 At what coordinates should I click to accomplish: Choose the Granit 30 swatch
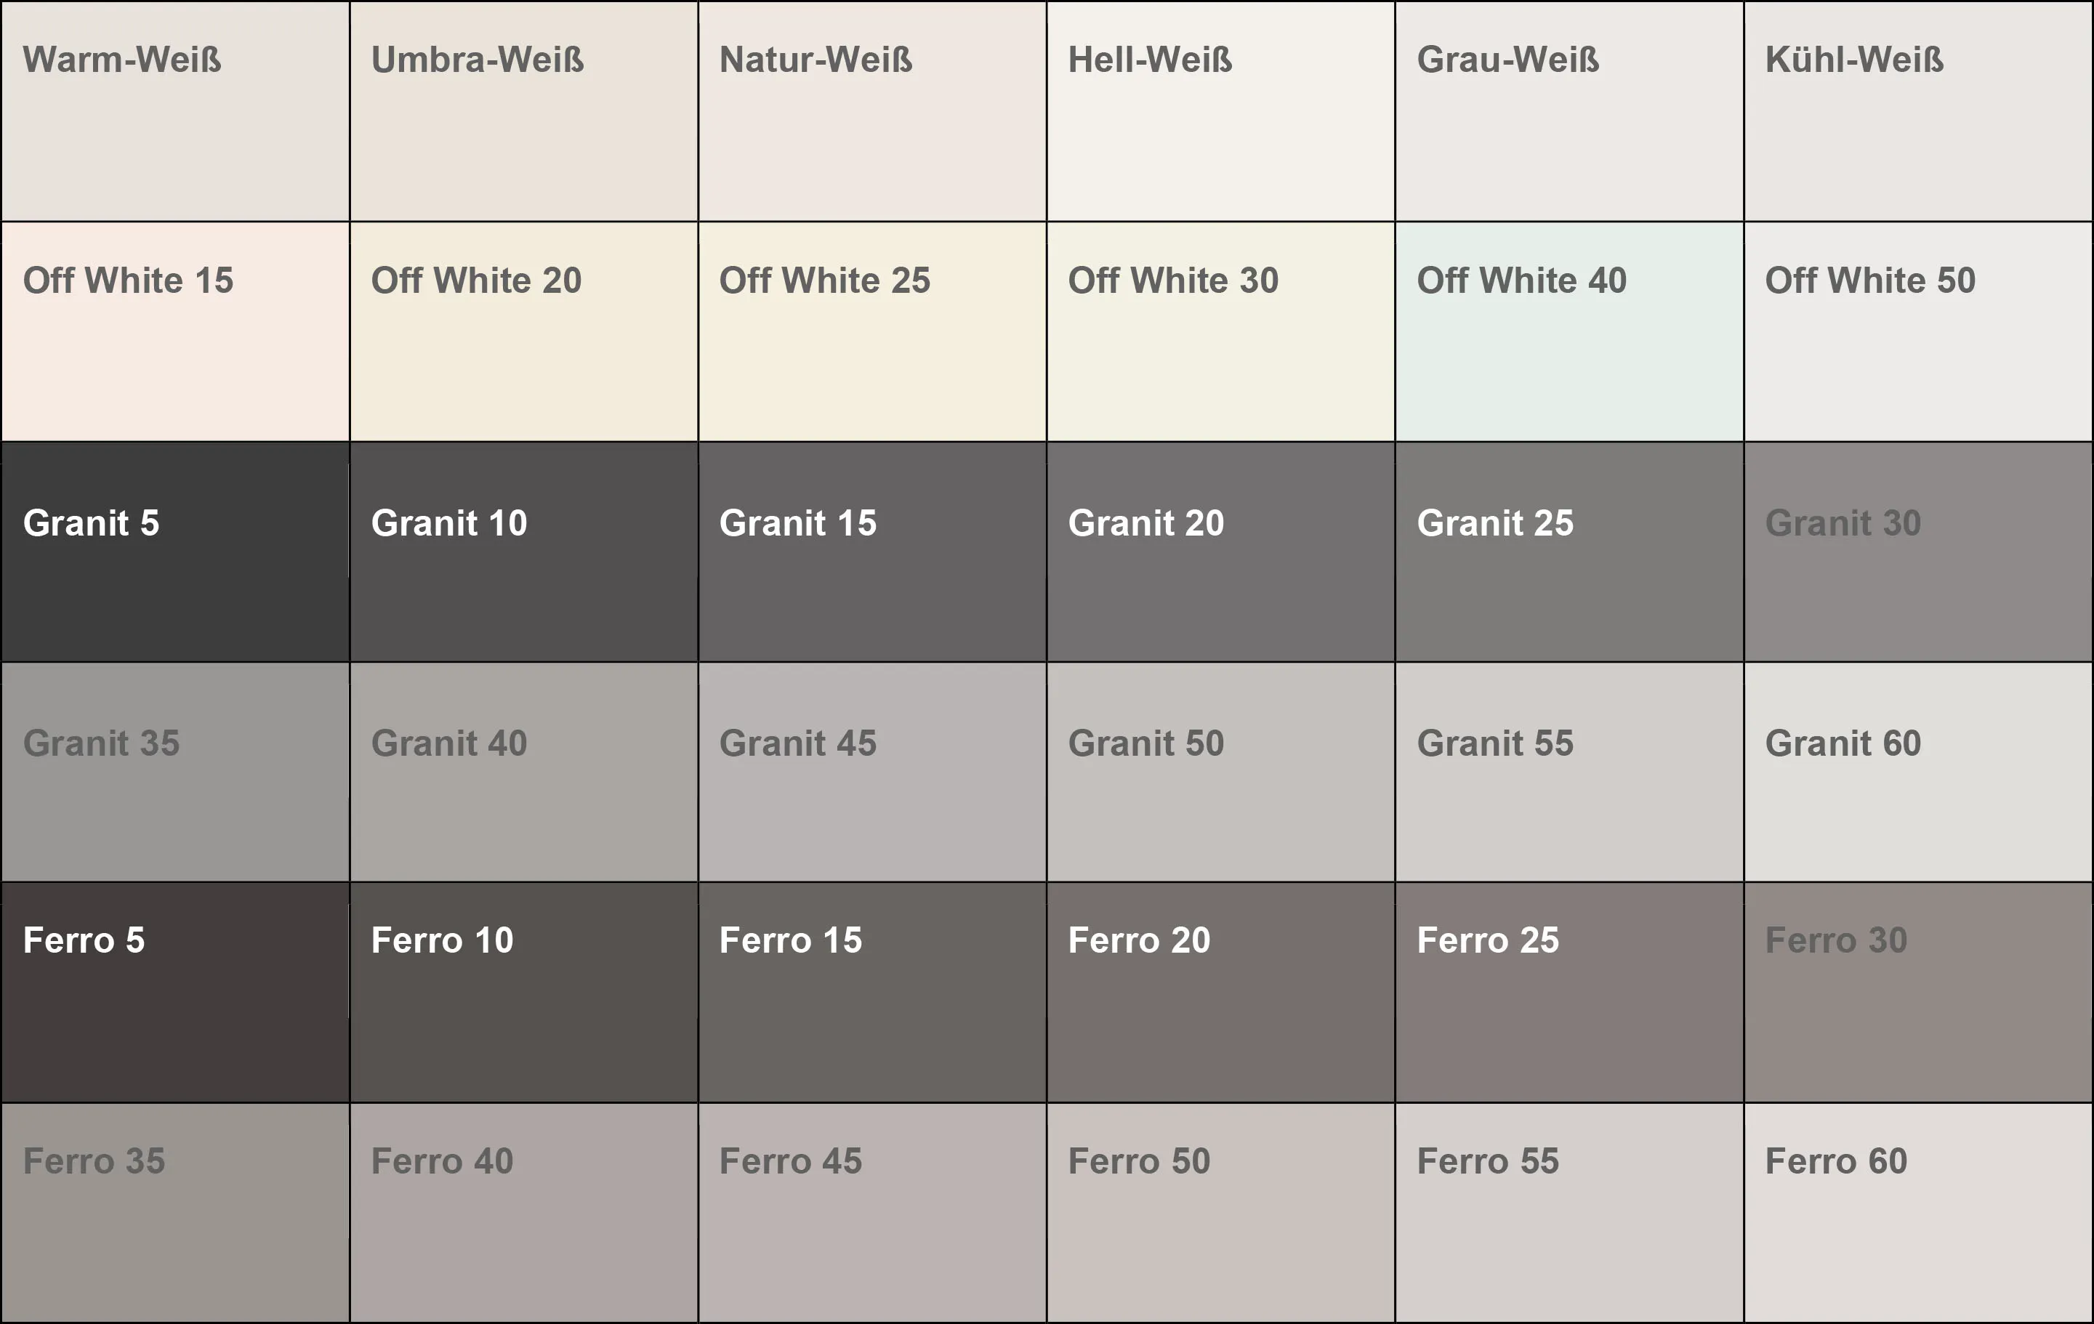coord(1918,552)
